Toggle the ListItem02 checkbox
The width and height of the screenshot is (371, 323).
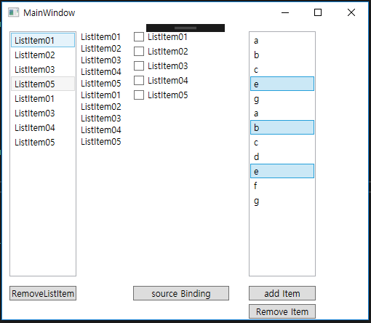[139, 52]
